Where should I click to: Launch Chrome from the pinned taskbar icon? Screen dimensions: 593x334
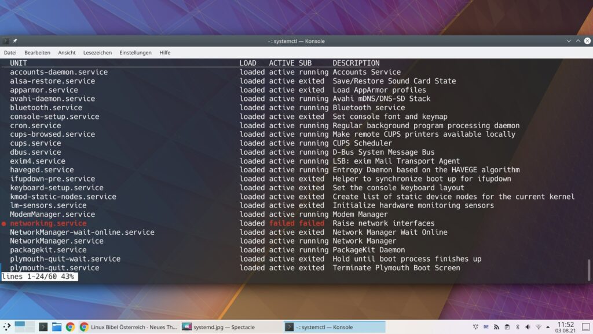70,327
